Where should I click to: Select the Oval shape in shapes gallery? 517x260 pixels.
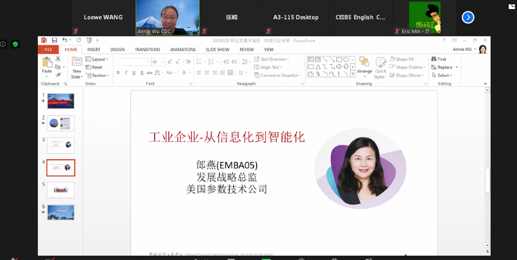click(346, 59)
